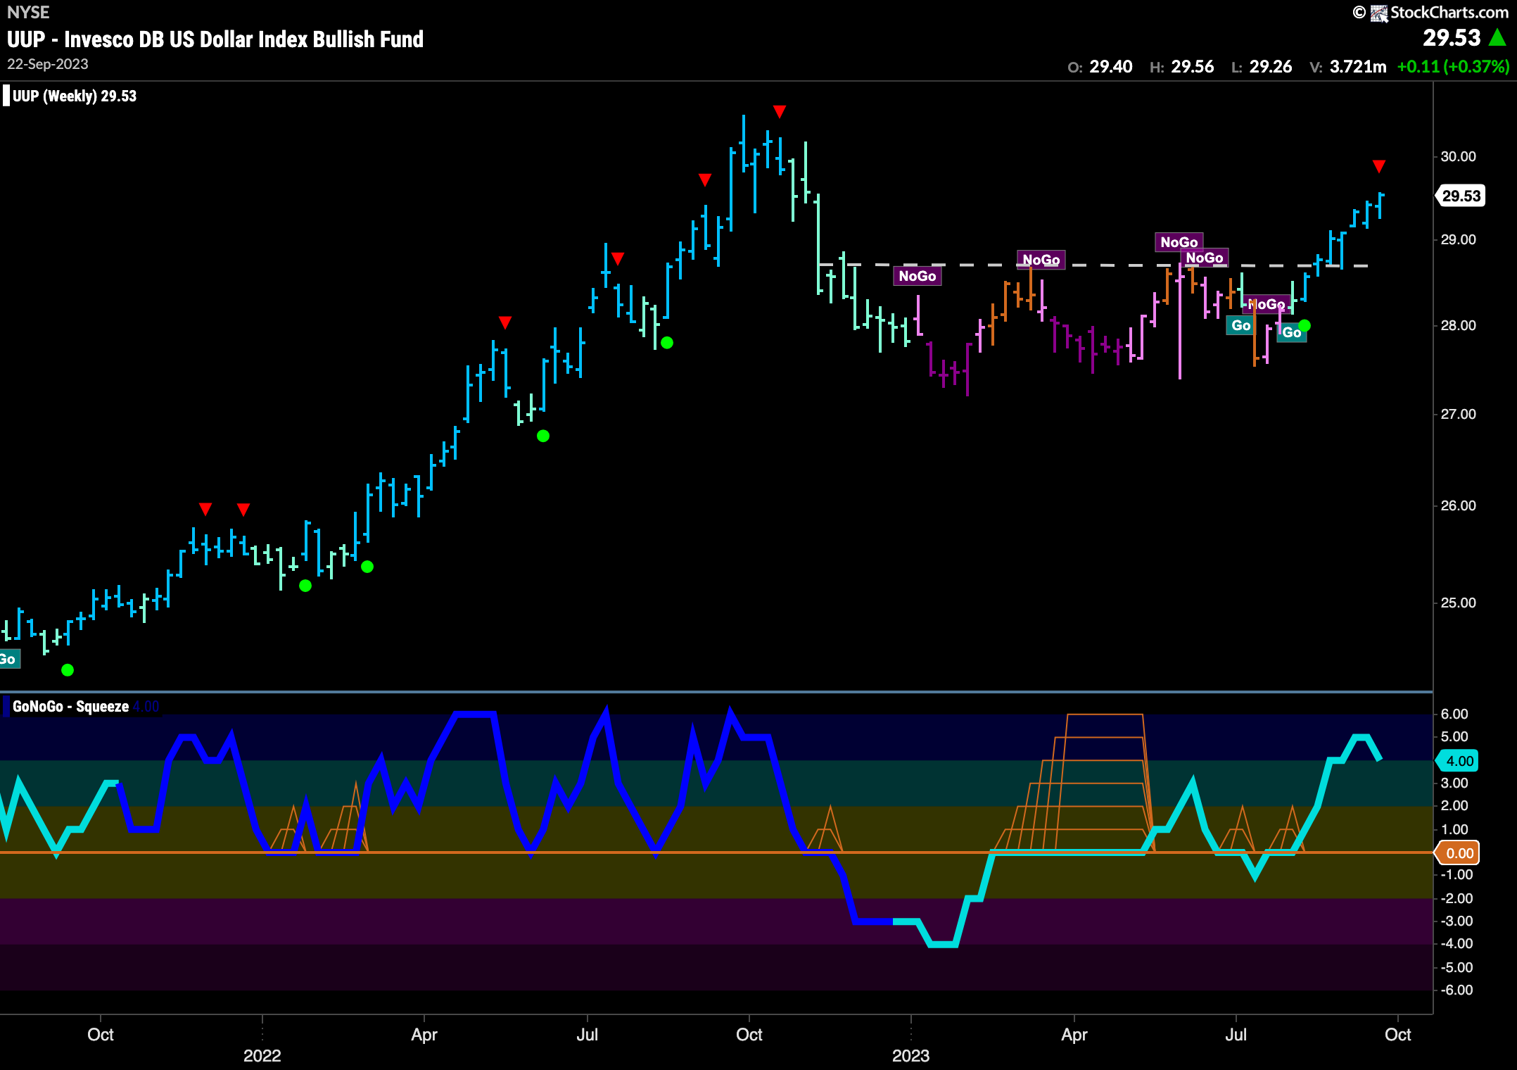
Task: Click the Go label near the July 2023 bars
Action: click(1240, 325)
